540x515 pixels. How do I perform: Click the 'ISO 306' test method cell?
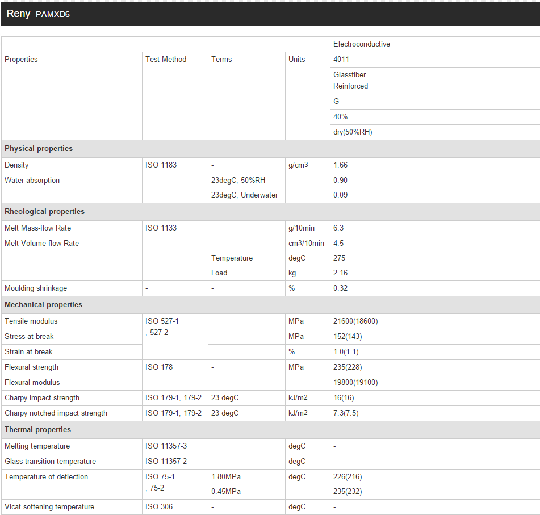coord(175,507)
